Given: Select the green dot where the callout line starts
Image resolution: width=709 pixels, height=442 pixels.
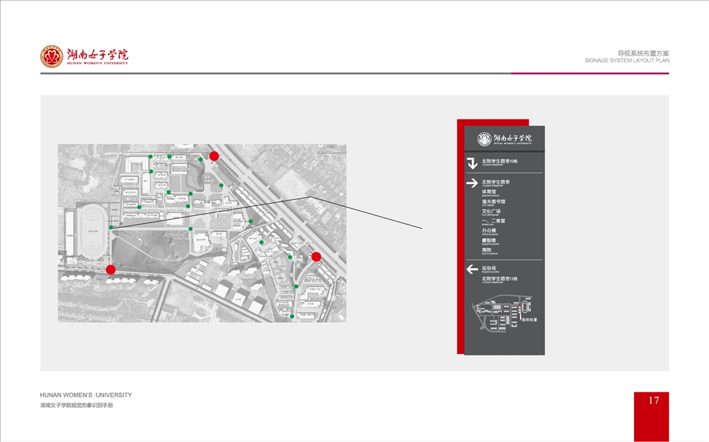Looking at the screenshot, I should (111, 228).
